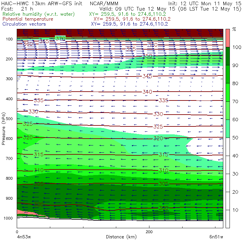Click the colorbar '10' label
243x243 pixels.
point(235,210)
